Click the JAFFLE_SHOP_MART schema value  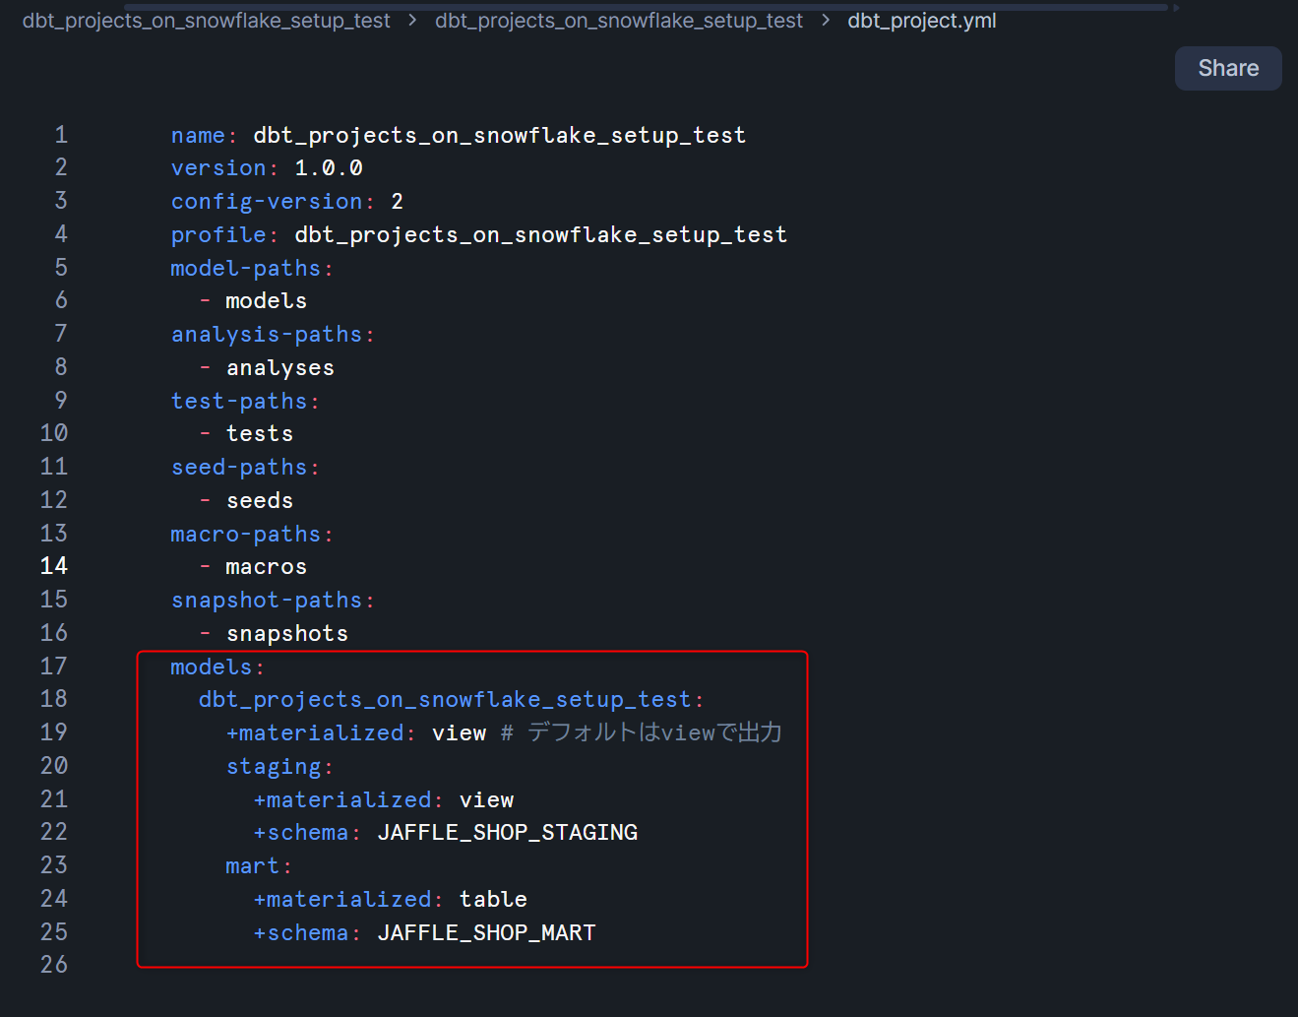point(486,932)
